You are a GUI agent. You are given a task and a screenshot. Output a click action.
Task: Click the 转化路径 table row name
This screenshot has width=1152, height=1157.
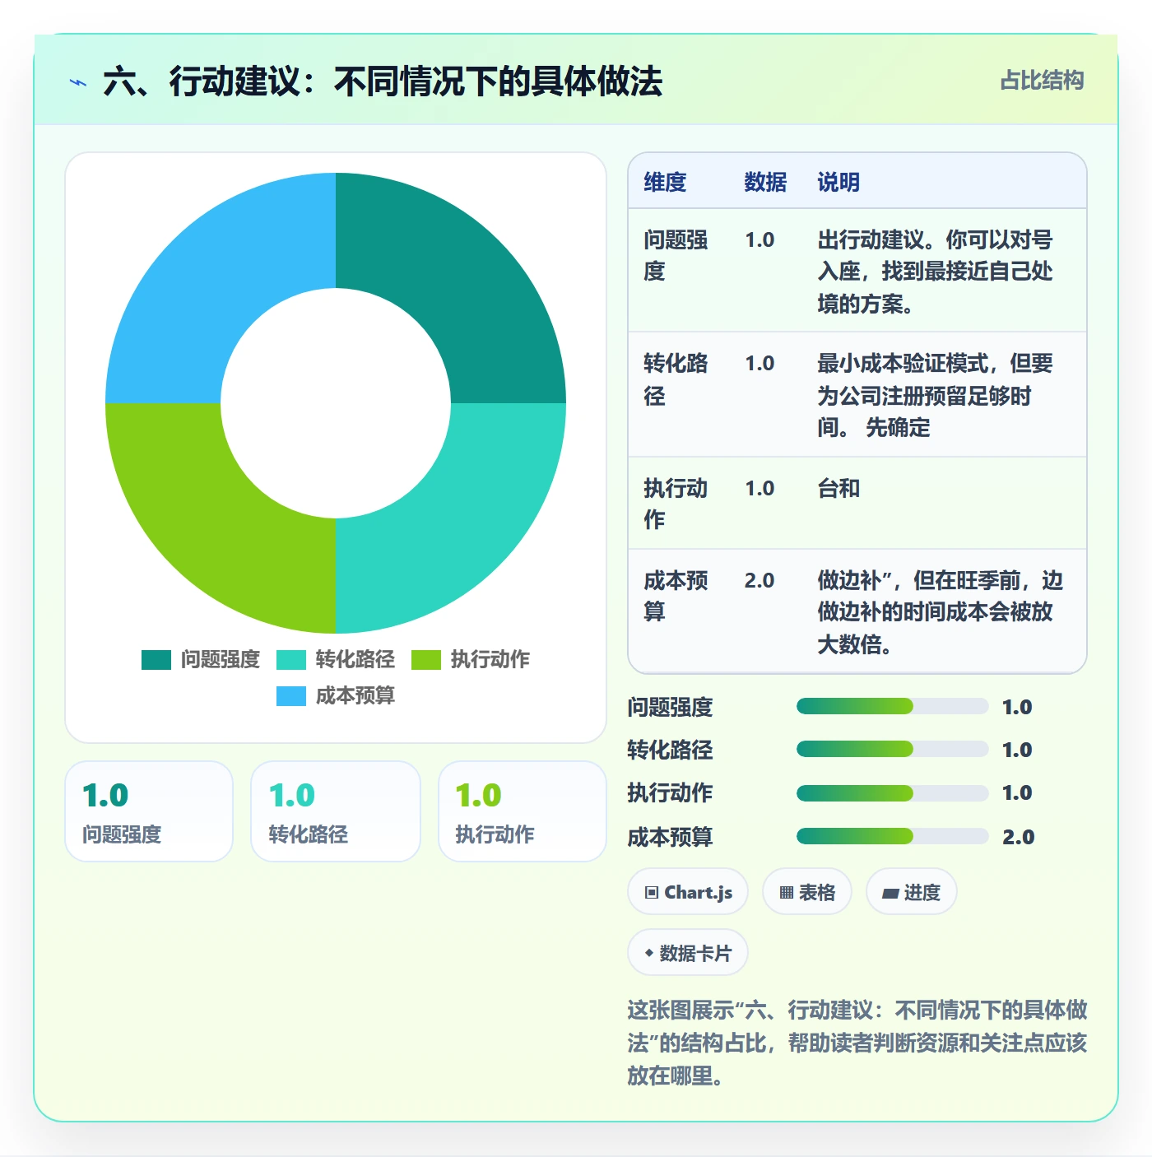tap(676, 379)
